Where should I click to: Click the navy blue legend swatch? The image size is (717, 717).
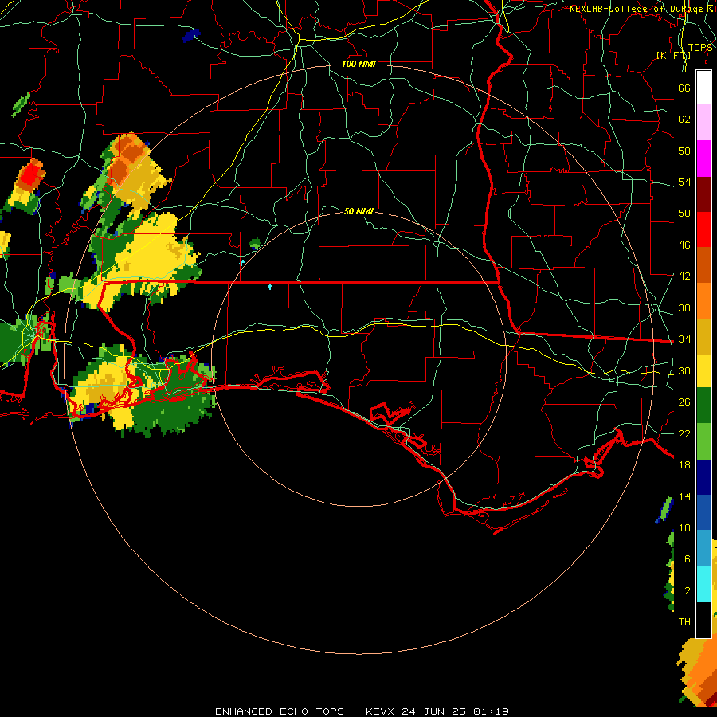pyautogui.click(x=703, y=477)
